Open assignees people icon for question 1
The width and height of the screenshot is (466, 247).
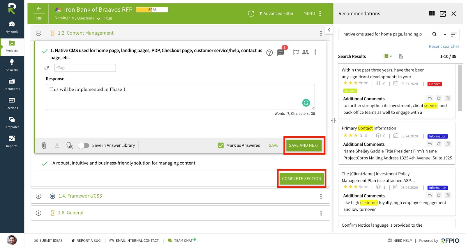[x=306, y=52]
